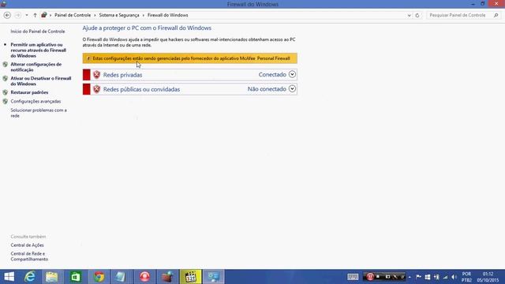This screenshot has width=505, height=284.
Task: Select Firewall do Windows breadcrumb
Action: 168,15
